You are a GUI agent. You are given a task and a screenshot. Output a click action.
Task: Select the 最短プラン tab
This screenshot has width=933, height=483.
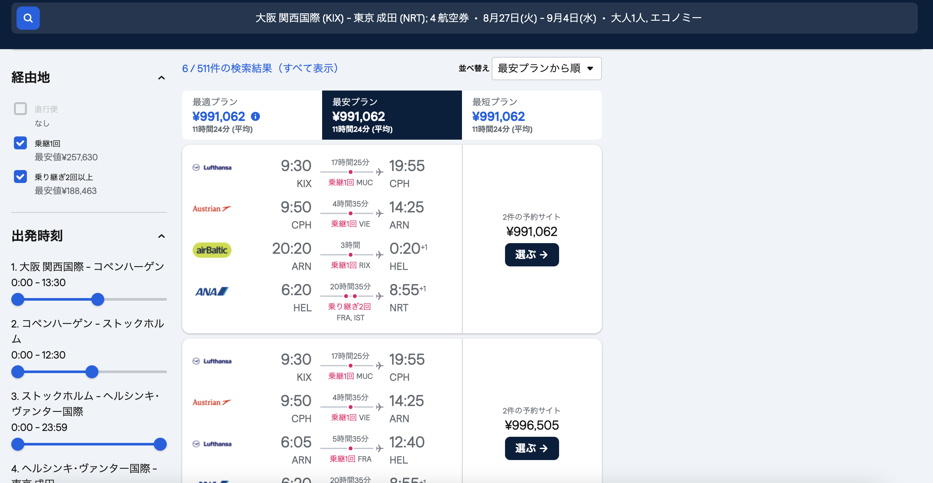(x=531, y=115)
